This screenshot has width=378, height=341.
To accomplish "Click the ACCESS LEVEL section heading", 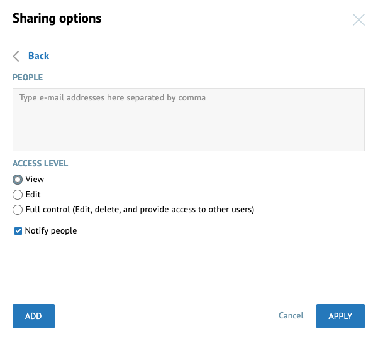I will [x=40, y=164].
